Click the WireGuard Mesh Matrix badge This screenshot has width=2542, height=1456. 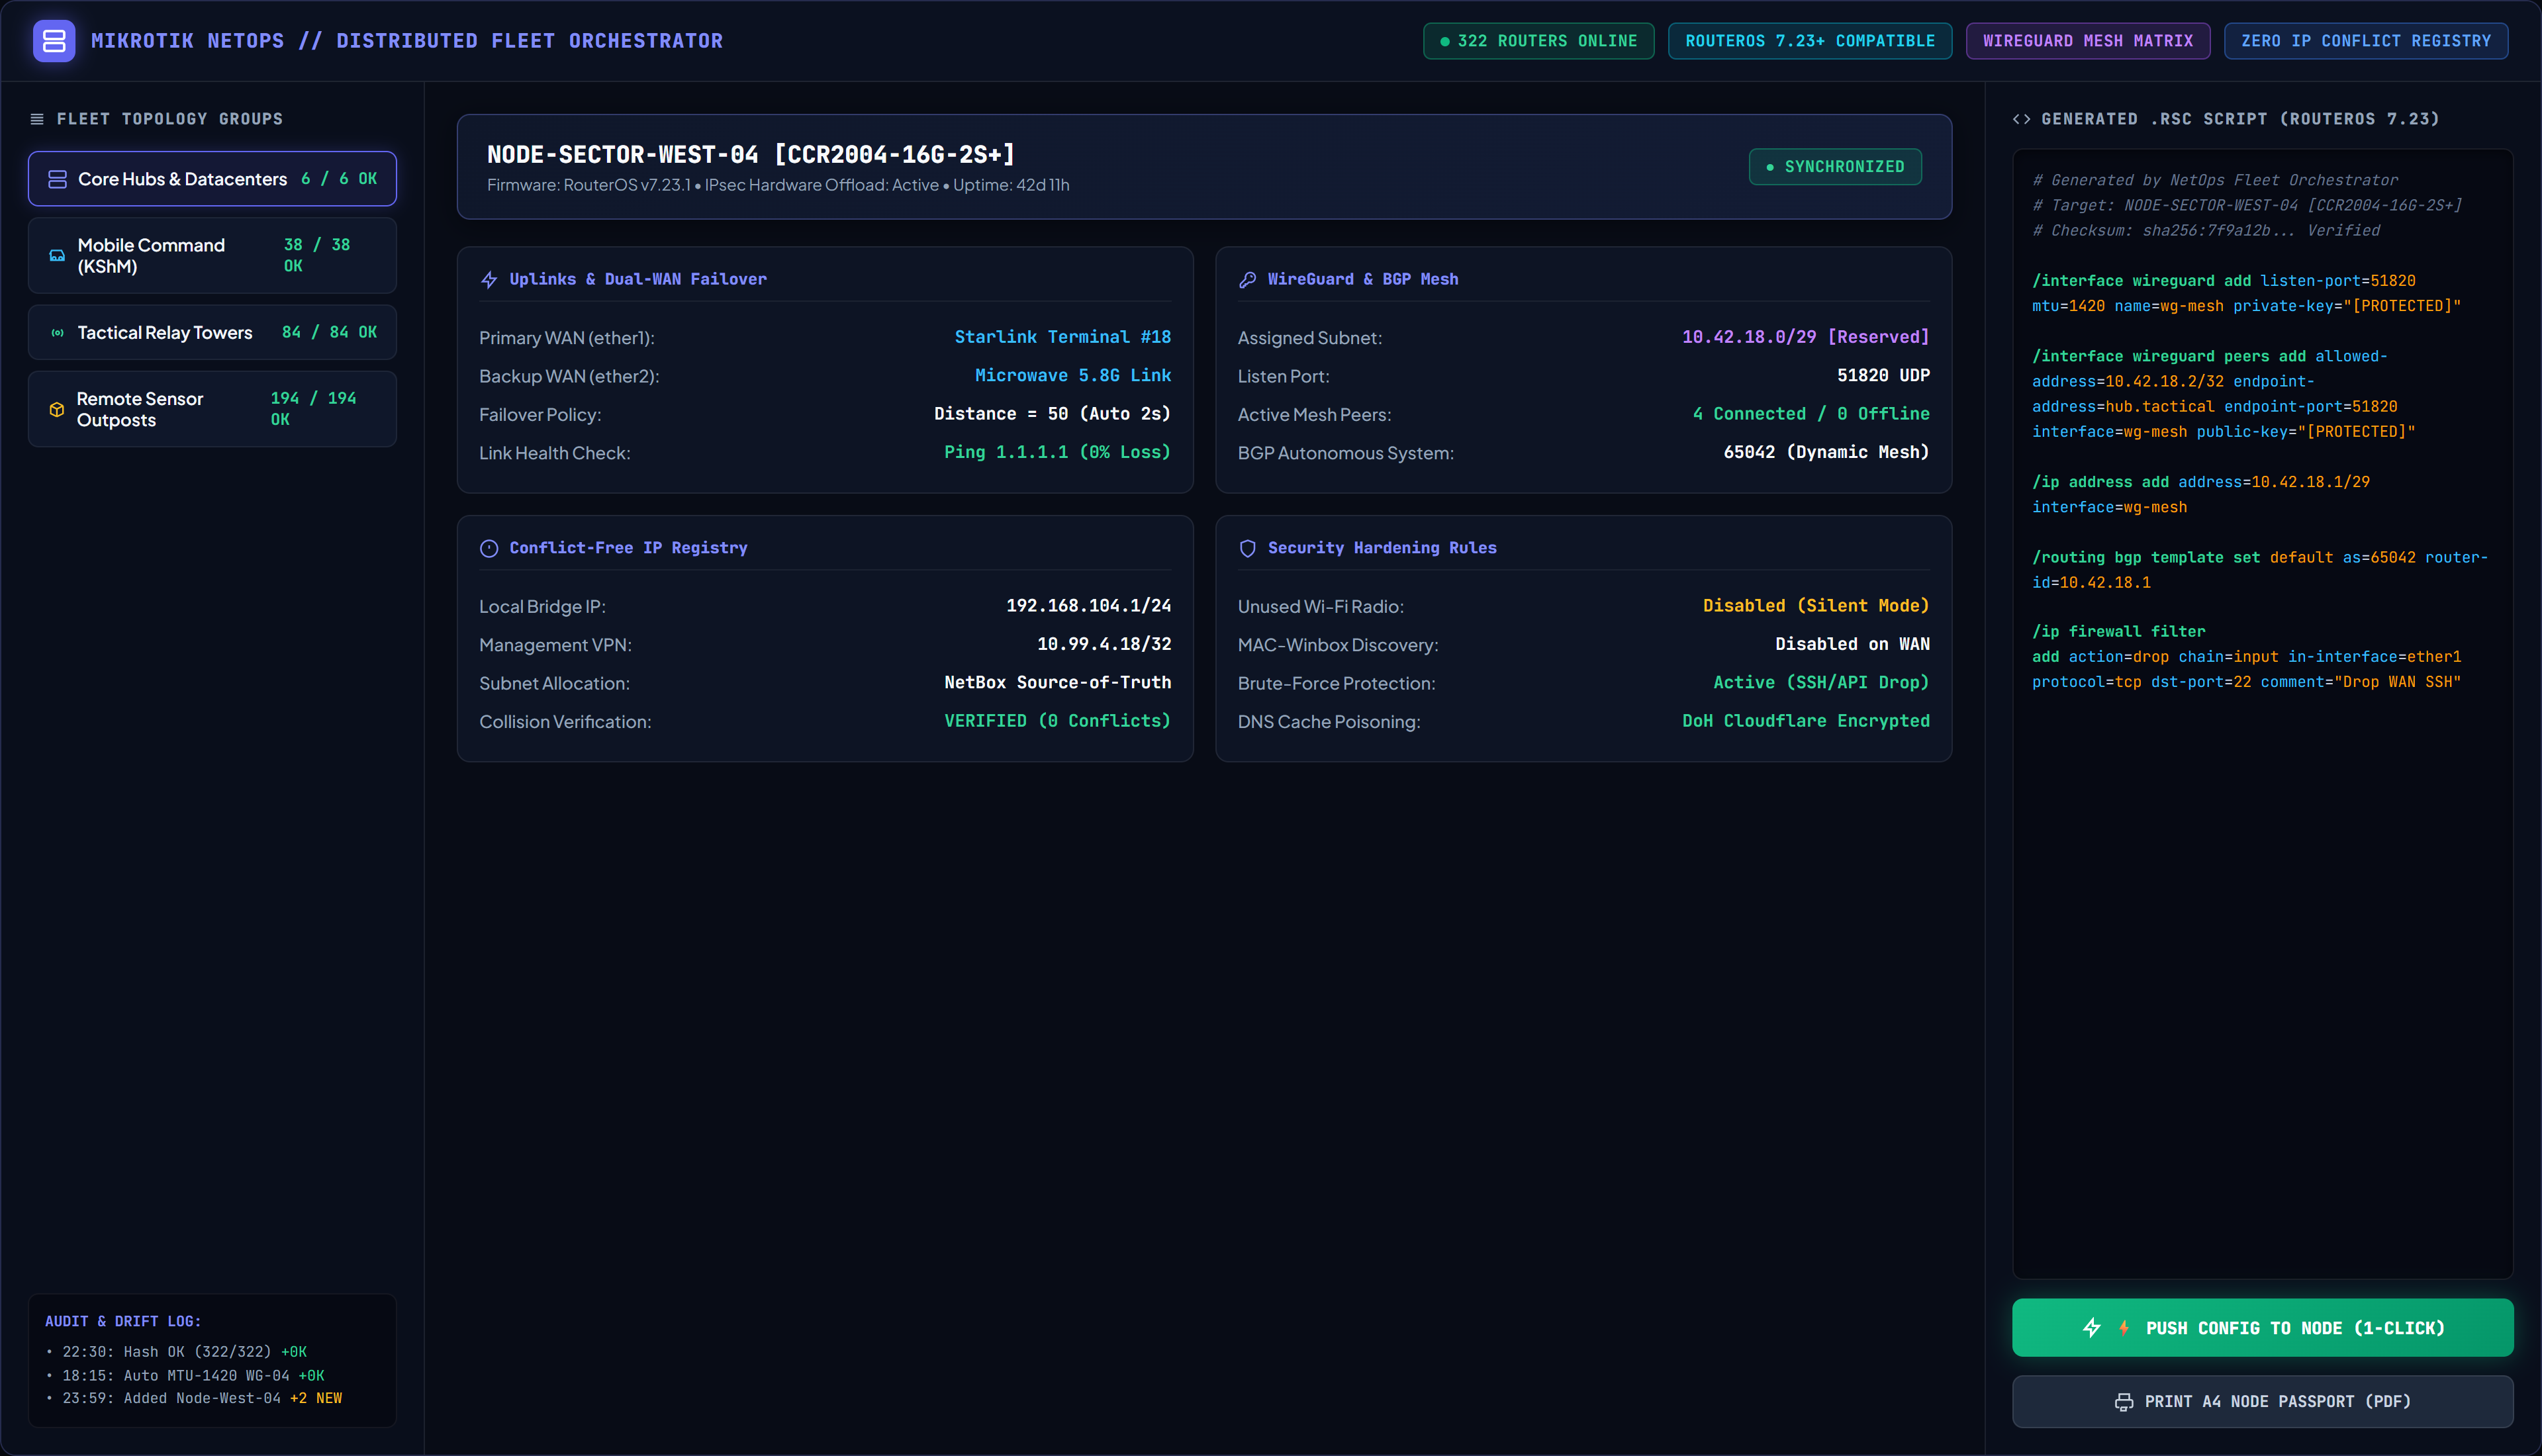coord(2088,41)
